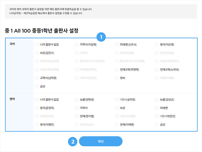Select 금성 in the 영어 section
The height and width of the screenshot is (152, 202).
157,125
